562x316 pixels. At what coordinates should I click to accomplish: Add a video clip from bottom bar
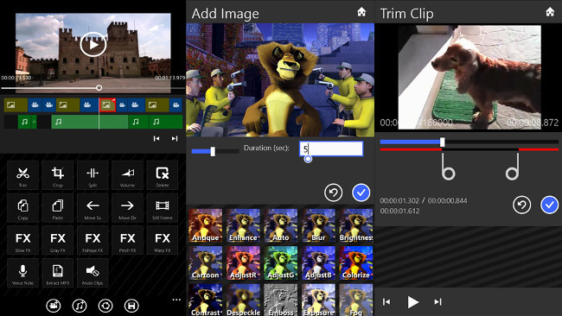click(54, 306)
